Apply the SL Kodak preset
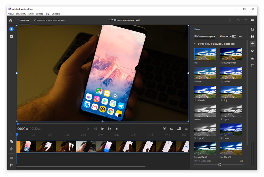Viewport: 264px width, 177px height. point(231,73)
